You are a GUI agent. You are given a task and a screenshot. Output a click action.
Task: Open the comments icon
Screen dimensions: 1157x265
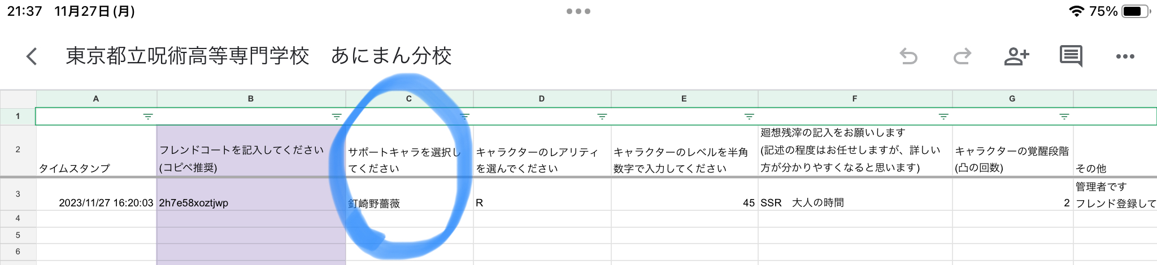1071,56
